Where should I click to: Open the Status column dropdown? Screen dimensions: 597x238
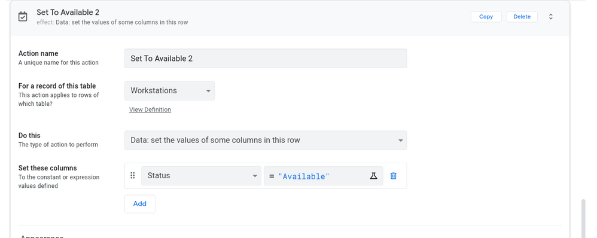[x=201, y=176]
